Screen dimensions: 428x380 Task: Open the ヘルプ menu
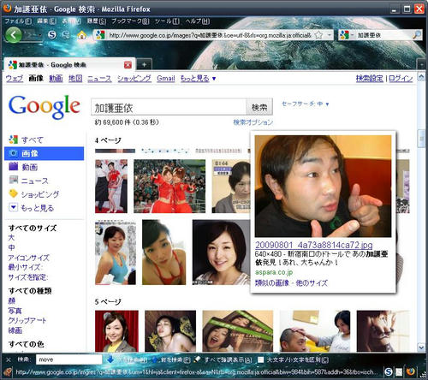(198, 21)
